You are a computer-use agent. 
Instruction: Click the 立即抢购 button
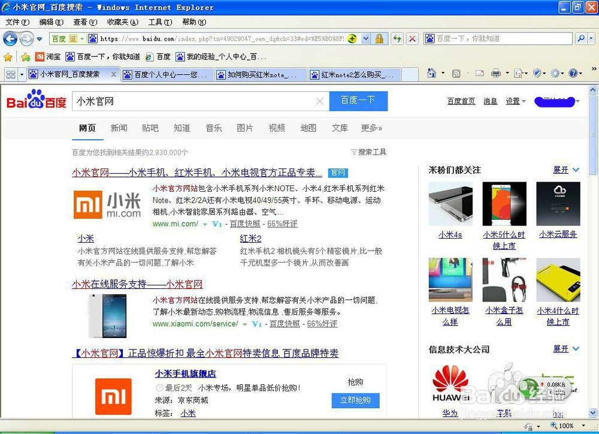[355, 400]
